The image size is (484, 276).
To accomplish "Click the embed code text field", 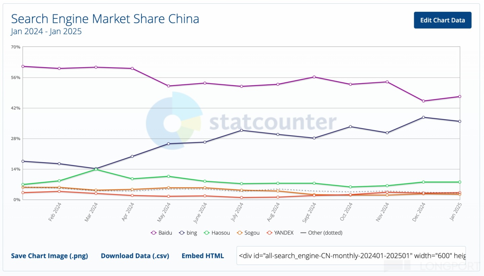I will [351, 256].
